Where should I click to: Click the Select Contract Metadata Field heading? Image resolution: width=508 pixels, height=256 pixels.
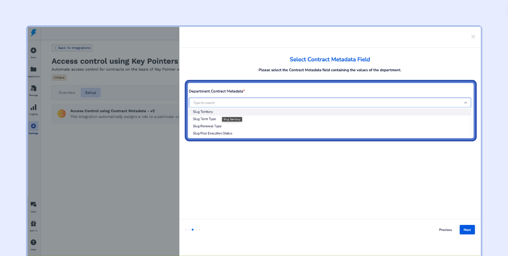330,59
